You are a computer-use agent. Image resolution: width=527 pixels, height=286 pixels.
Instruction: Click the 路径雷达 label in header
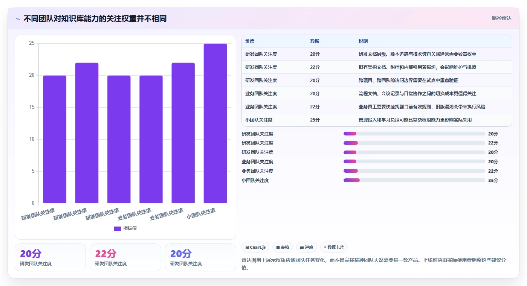(501, 18)
